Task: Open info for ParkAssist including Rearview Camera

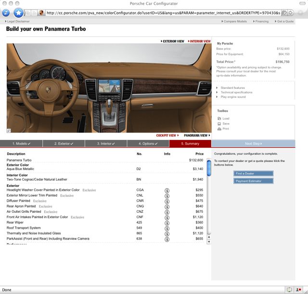Action: tap(167, 239)
